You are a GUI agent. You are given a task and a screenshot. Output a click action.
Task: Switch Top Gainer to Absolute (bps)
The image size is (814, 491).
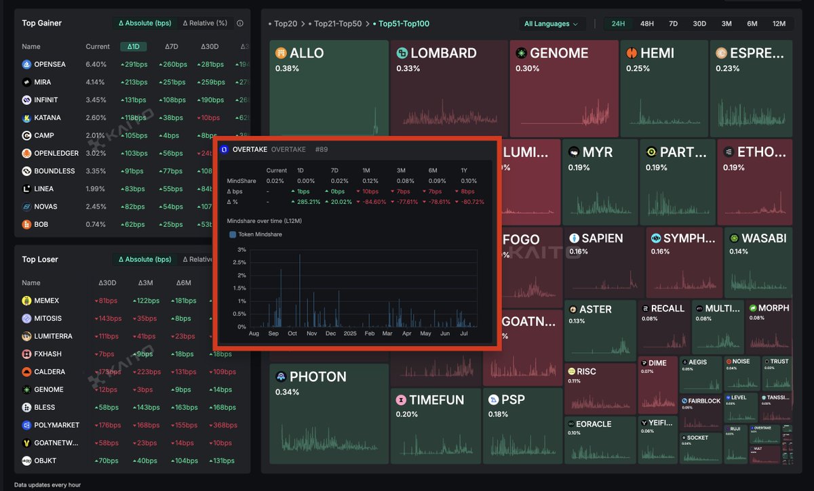pos(145,23)
